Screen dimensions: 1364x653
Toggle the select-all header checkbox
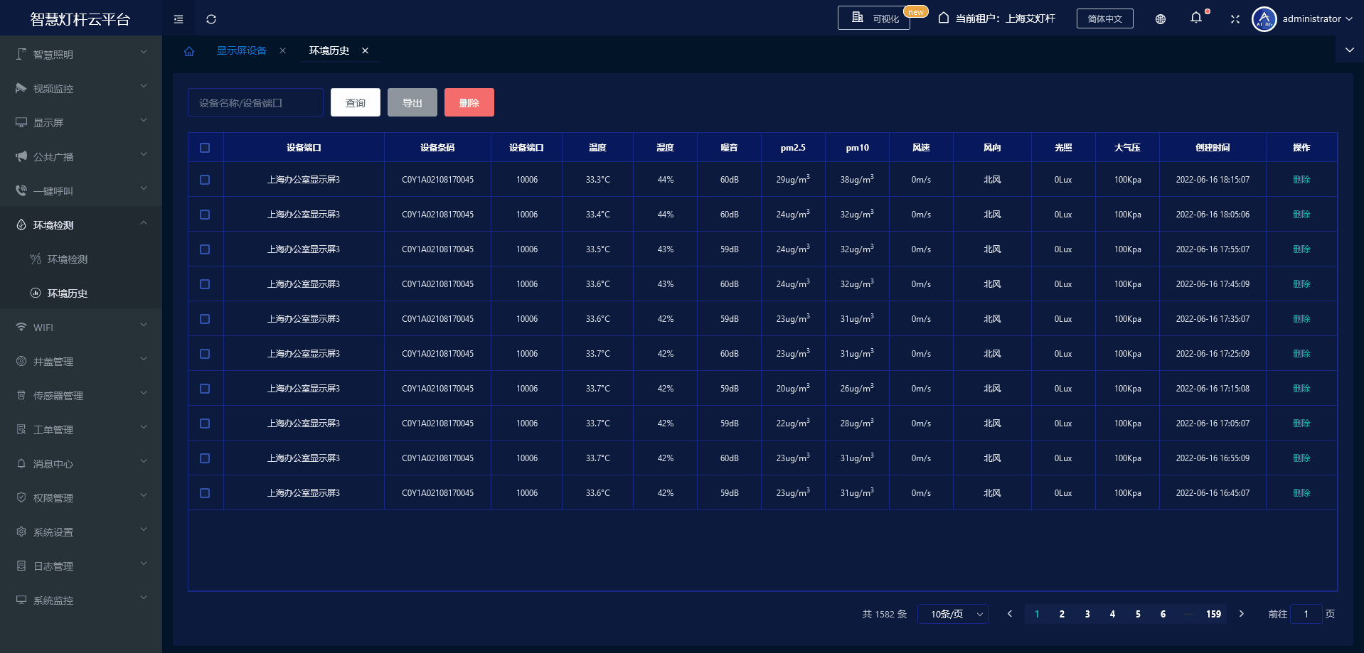205,148
